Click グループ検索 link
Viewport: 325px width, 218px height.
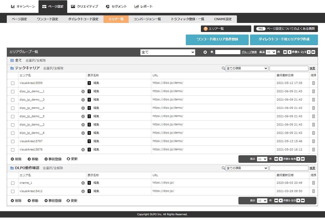[249, 52]
